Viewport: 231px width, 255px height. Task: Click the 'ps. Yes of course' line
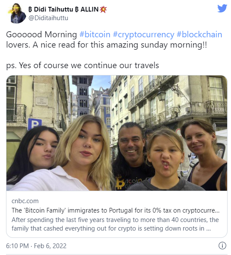82,66
